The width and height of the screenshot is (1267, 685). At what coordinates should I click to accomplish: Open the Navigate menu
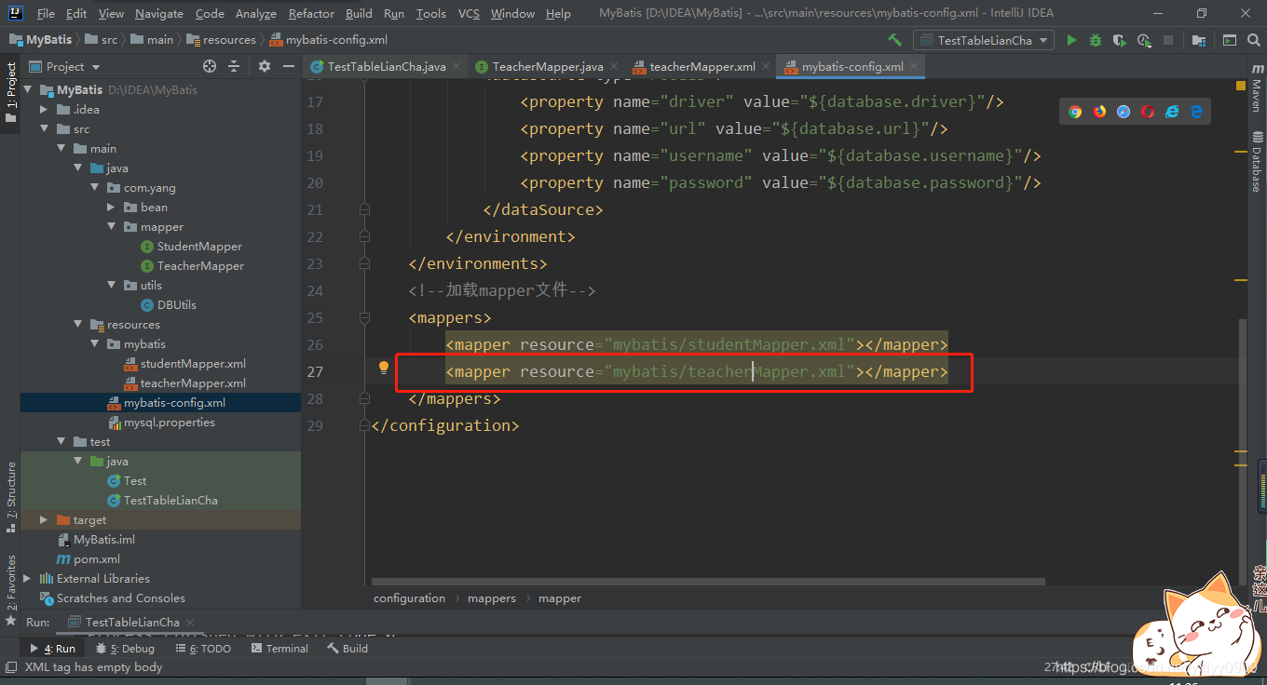point(159,14)
